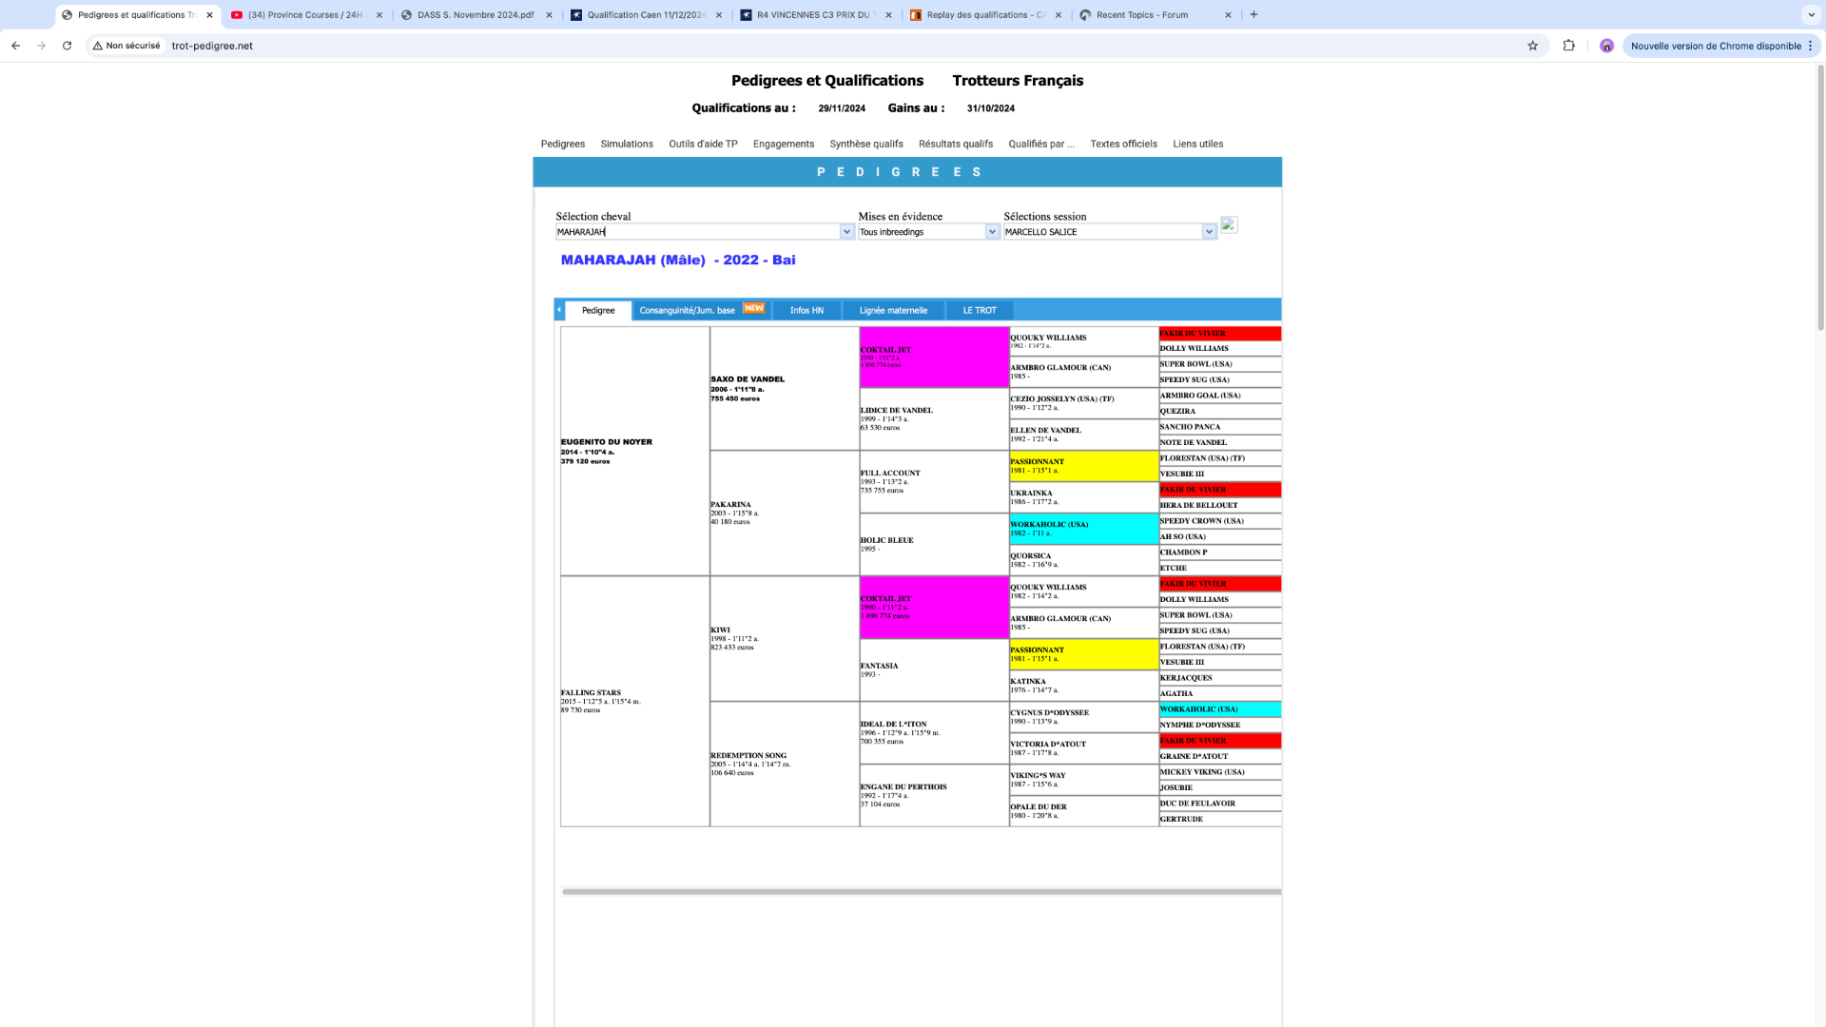Click the Tous inbreedings selection field

[x=921, y=232]
